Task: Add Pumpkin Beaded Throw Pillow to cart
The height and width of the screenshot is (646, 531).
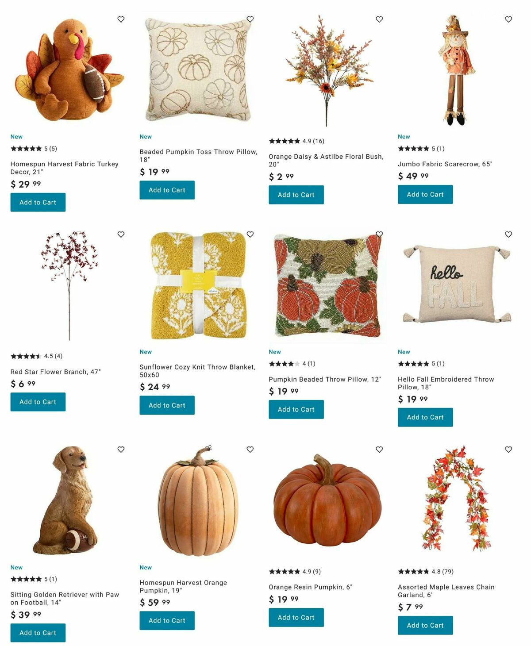Action: pyautogui.click(x=296, y=410)
